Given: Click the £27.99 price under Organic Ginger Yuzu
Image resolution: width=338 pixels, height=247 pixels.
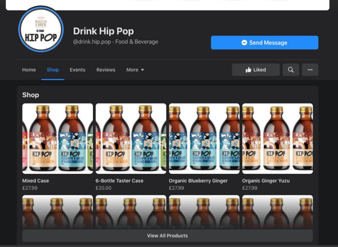Looking at the screenshot, I should click(250, 188).
